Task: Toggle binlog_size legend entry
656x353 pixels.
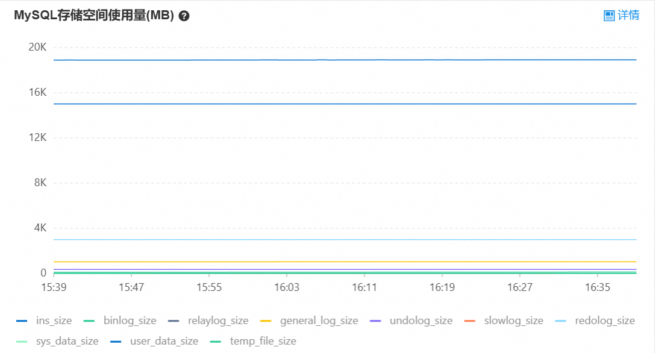Action: pyautogui.click(x=120, y=321)
